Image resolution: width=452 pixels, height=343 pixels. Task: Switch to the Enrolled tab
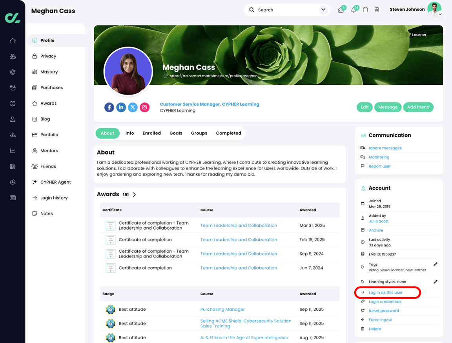151,133
